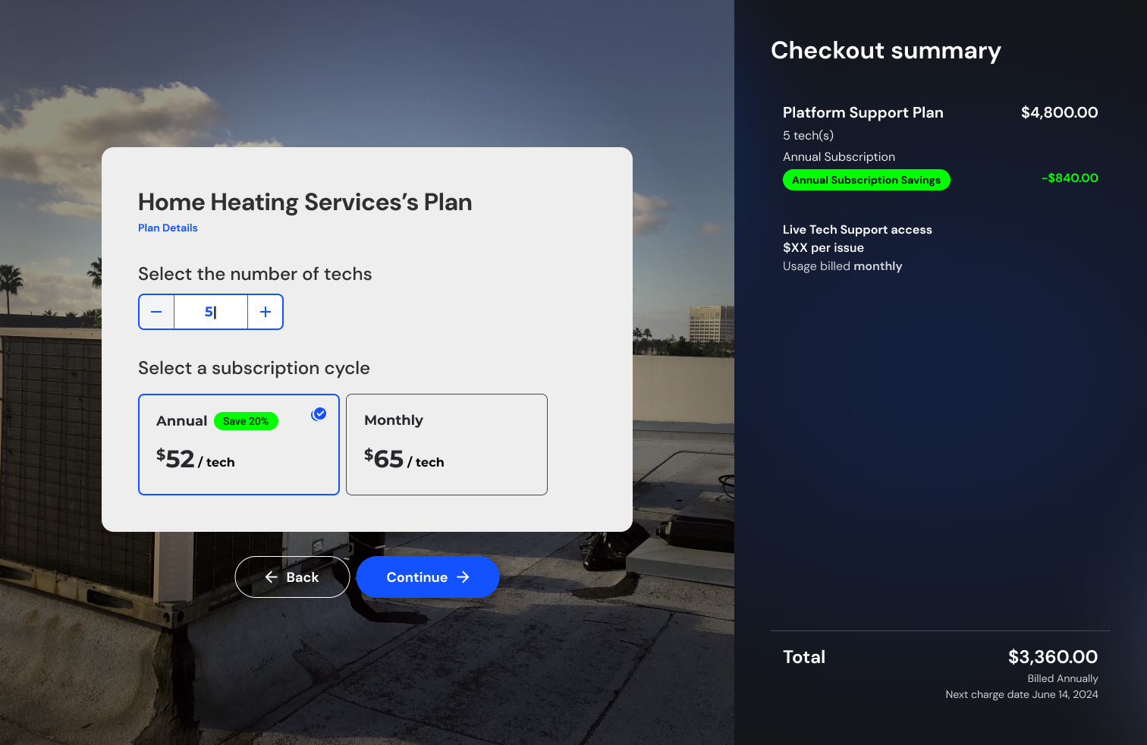The height and width of the screenshot is (745, 1147).
Task: Click the $3,360.00 total amount
Action: [x=1053, y=657]
